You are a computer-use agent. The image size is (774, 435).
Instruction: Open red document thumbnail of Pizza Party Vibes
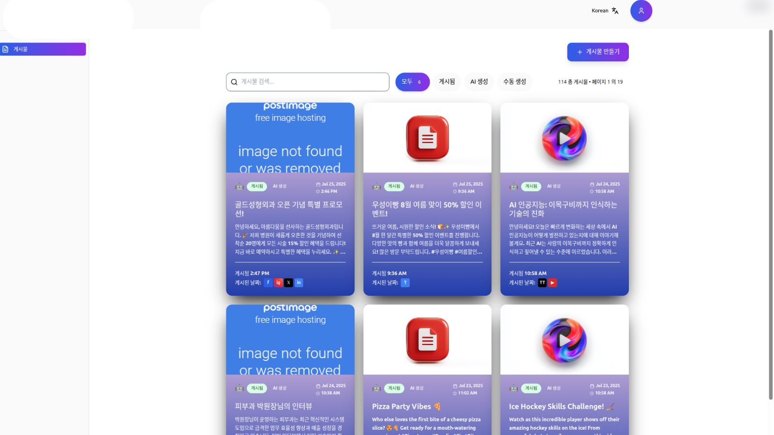pyautogui.click(x=427, y=340)
